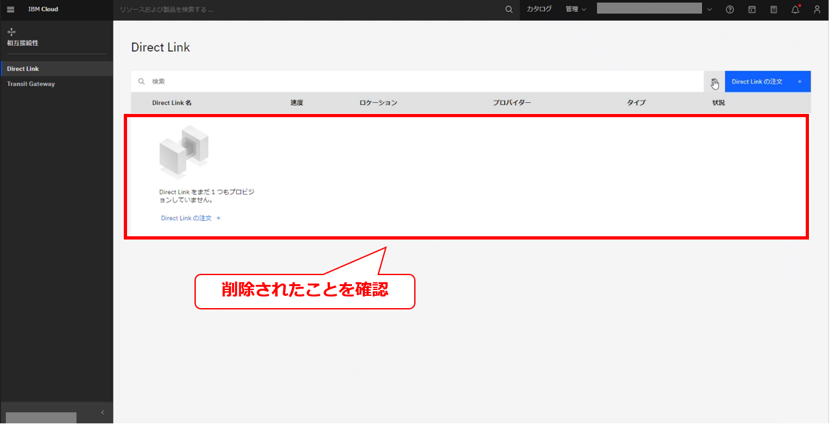
Task: Click the magnifier icon in table search
Action: pyautogui.click(x=141, y=82)
